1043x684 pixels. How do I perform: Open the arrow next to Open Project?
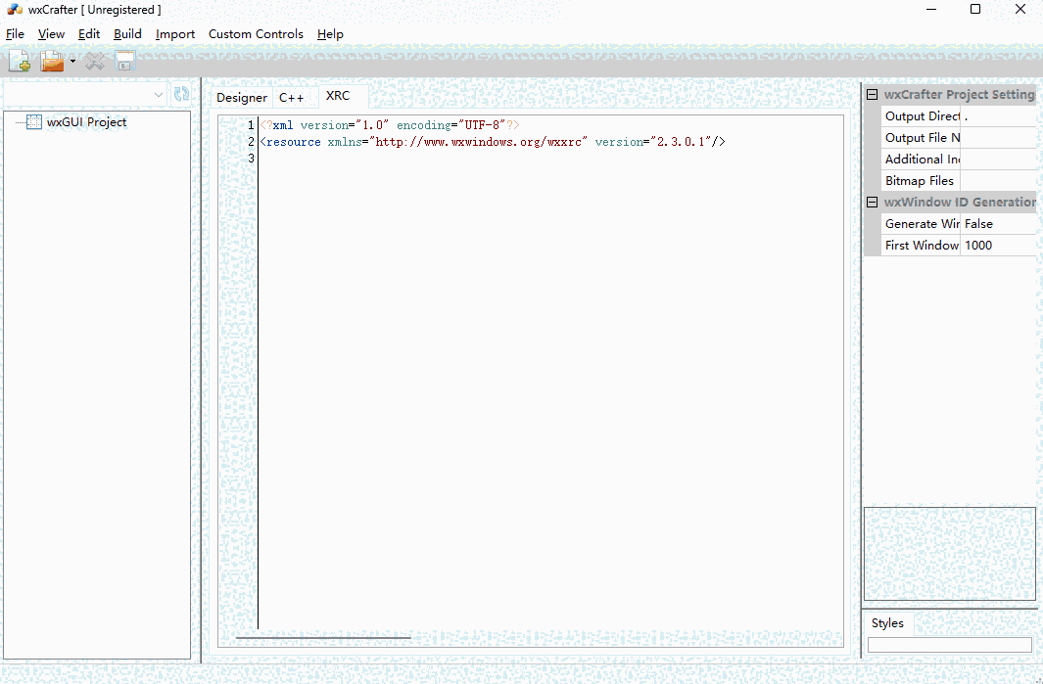point(72,63)
